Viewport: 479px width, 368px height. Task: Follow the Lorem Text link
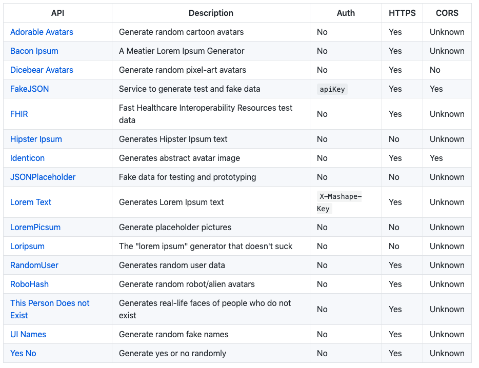point(31,202)
